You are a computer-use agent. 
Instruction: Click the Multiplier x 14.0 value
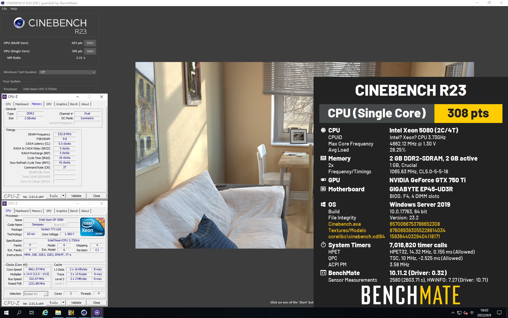click(37, 274)
